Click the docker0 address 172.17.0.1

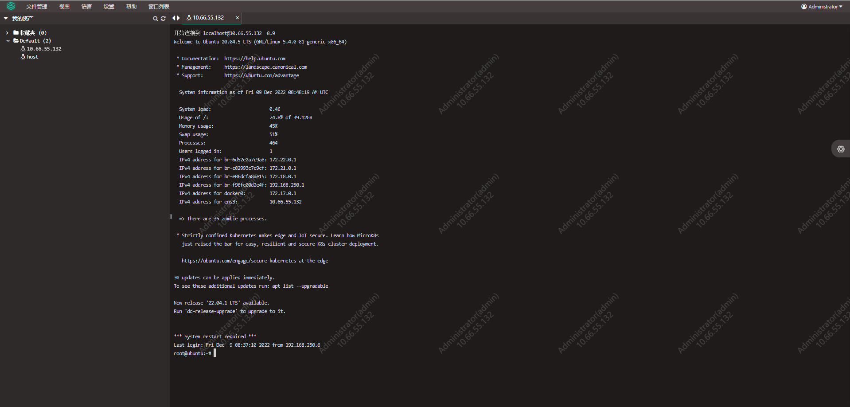click(283, 193)
